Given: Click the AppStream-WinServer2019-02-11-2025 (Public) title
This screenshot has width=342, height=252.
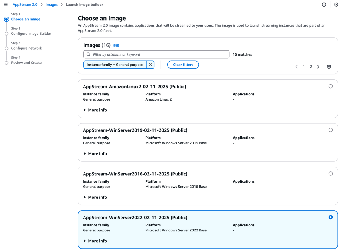Looking at the screenshot, I should 135,130.
